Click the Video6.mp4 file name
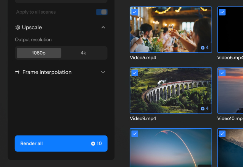Image resolution: width=243 pixels, height=167 pixels. [x=230, y=58]
